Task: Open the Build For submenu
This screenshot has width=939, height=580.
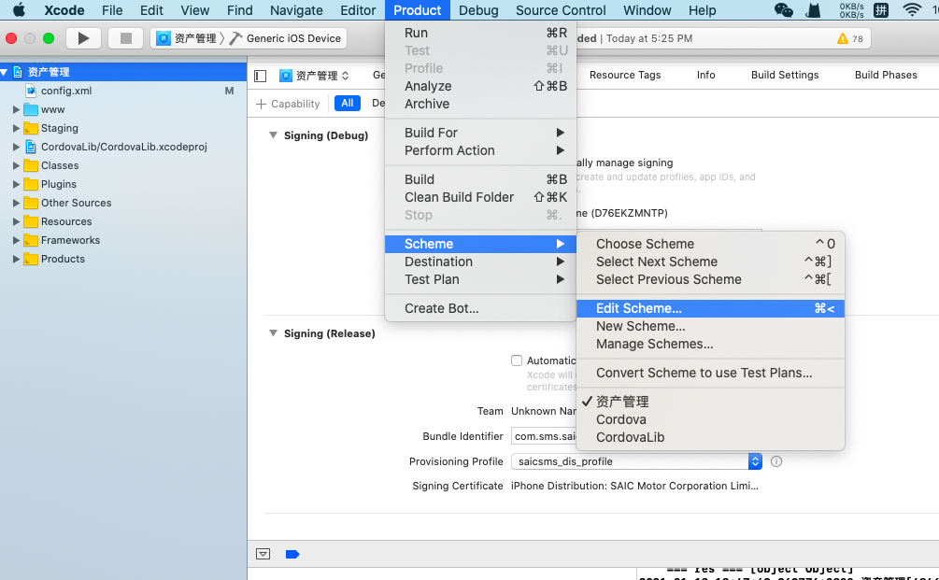Action: [x=480, y=133]
